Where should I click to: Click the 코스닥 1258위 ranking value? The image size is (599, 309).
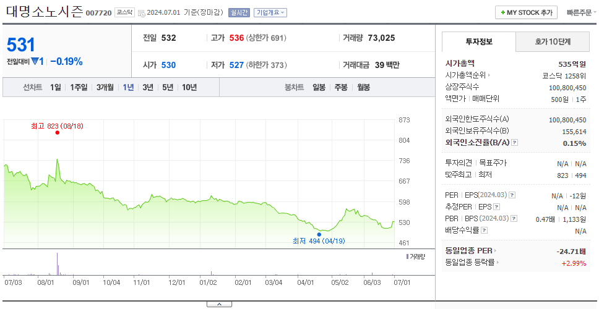pyautogui.click(x=564, y=75)
